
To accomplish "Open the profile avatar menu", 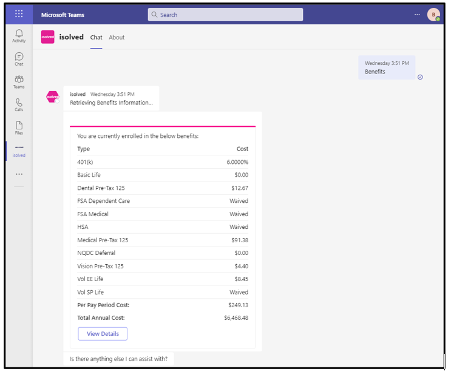I will click(x=433, y=15).
